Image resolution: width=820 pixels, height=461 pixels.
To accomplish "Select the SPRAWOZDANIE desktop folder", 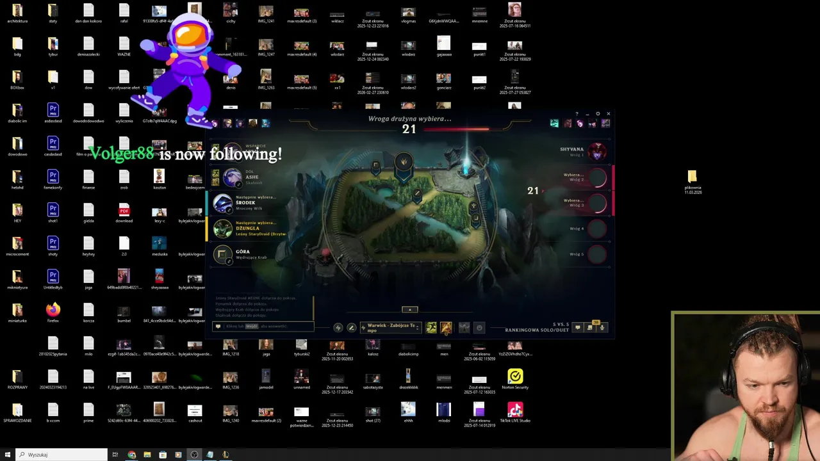I will click(17, 412).
